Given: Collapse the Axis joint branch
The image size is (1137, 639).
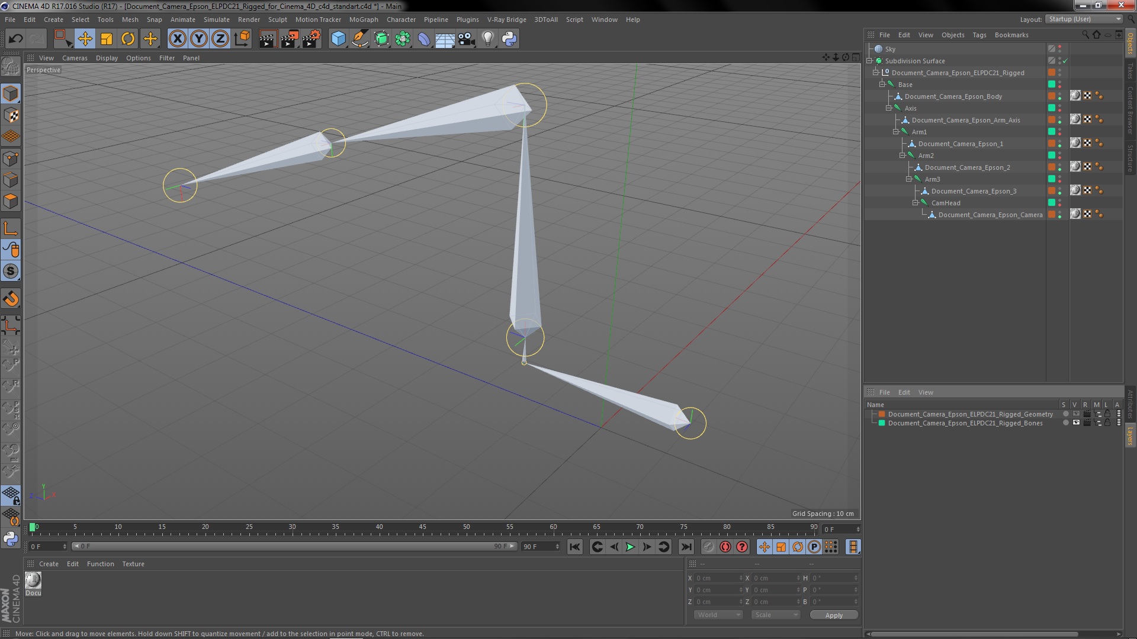Looking at the screenshot, I should click(889, 108).
